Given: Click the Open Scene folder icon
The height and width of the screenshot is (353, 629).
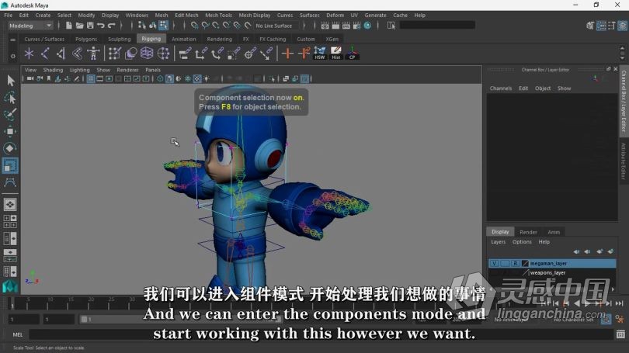Looking at the screenshot, I should 79,26.
